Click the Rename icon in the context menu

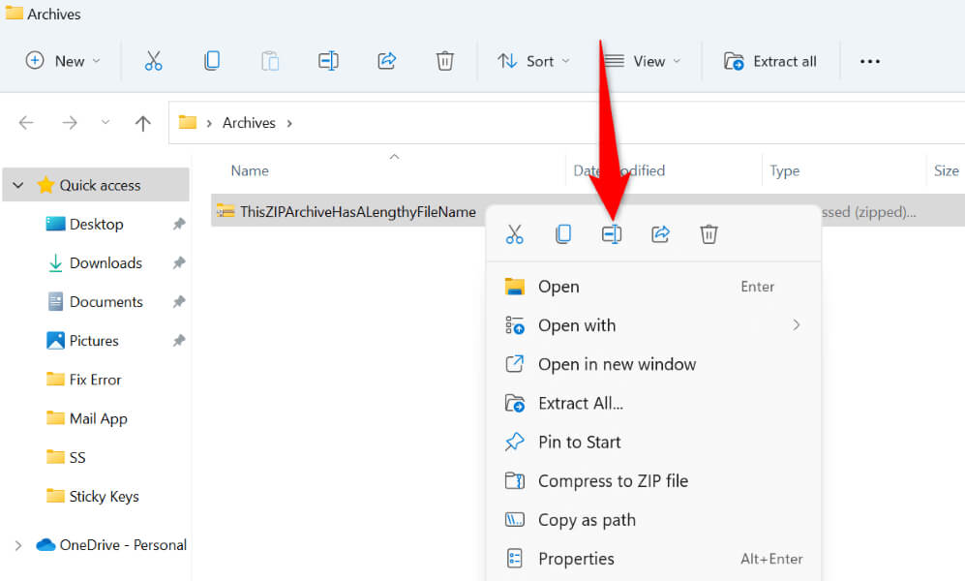click(612, 234)
